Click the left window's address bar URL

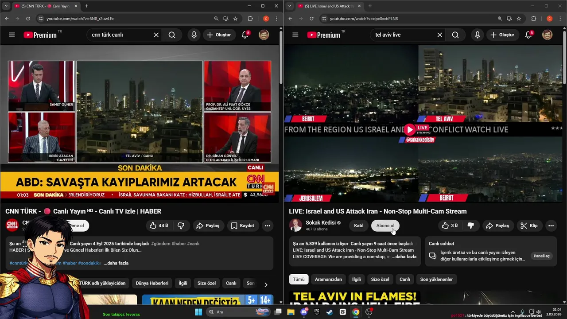tap(80, 19)
